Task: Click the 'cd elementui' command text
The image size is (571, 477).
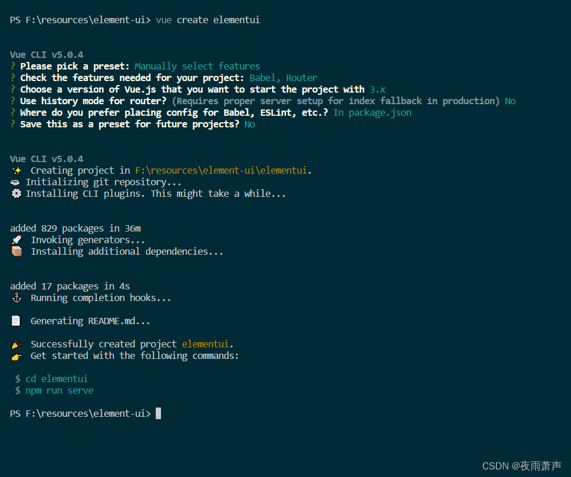Action: 57,379
